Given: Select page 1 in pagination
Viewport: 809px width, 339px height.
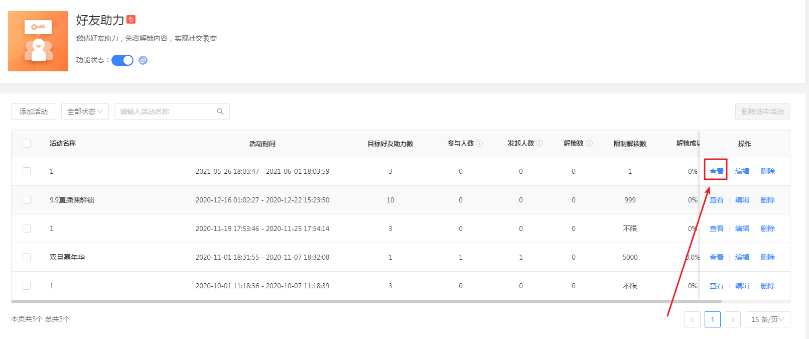Looking at the screenshot, I should click(x=713, y=319).
